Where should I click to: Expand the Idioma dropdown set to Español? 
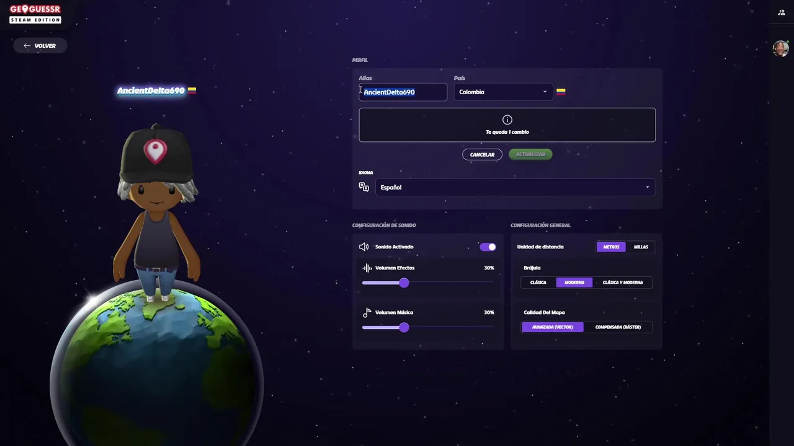pos(515,187)
